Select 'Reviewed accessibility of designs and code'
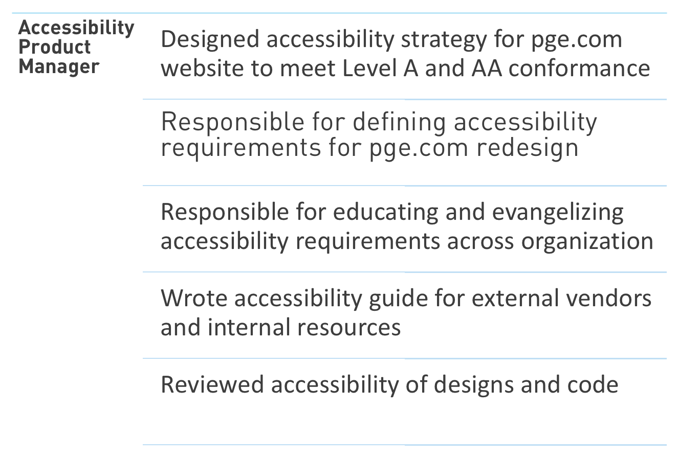 pos(389,384)
